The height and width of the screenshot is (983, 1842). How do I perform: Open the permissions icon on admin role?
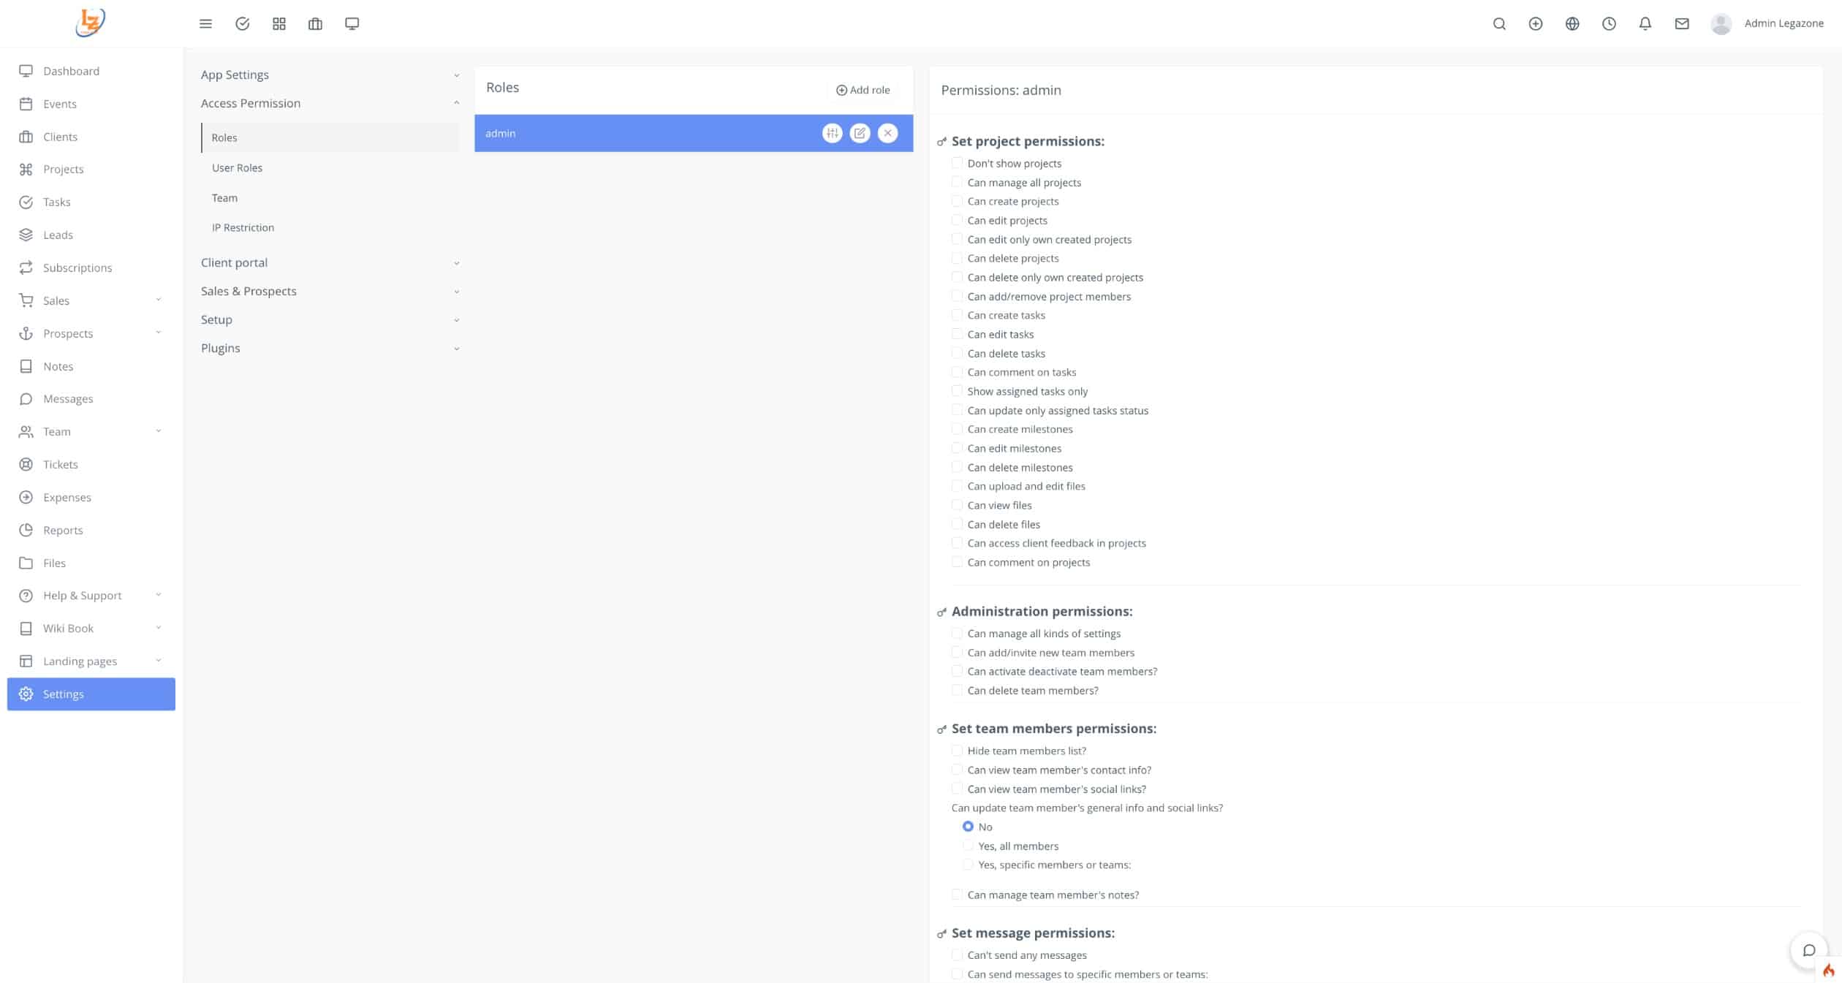click(832, 133)
